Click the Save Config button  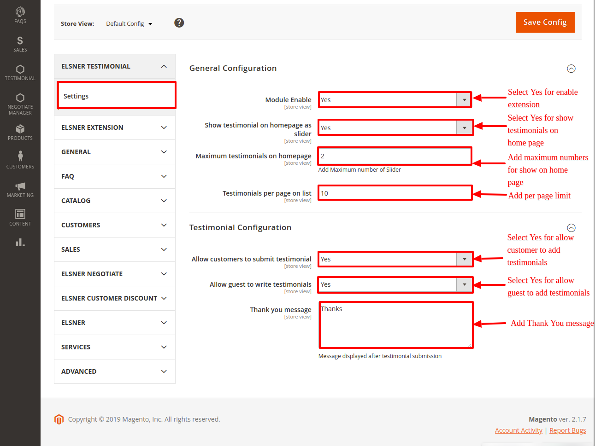[x=545, y=22]
